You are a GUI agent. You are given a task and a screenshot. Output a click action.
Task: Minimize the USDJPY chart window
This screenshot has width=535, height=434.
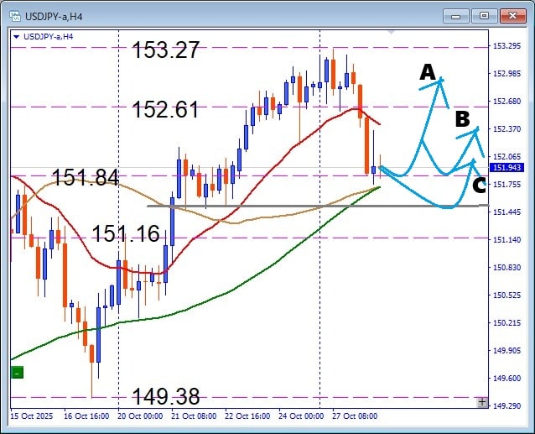pyautogui.click(x=457, y=15)
